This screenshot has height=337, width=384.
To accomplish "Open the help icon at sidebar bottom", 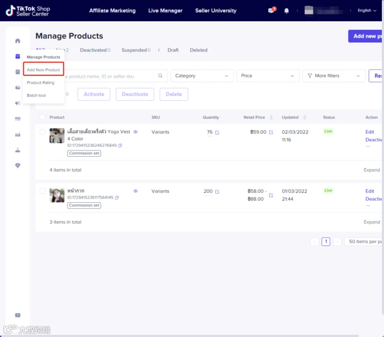I will coord(17,315).
